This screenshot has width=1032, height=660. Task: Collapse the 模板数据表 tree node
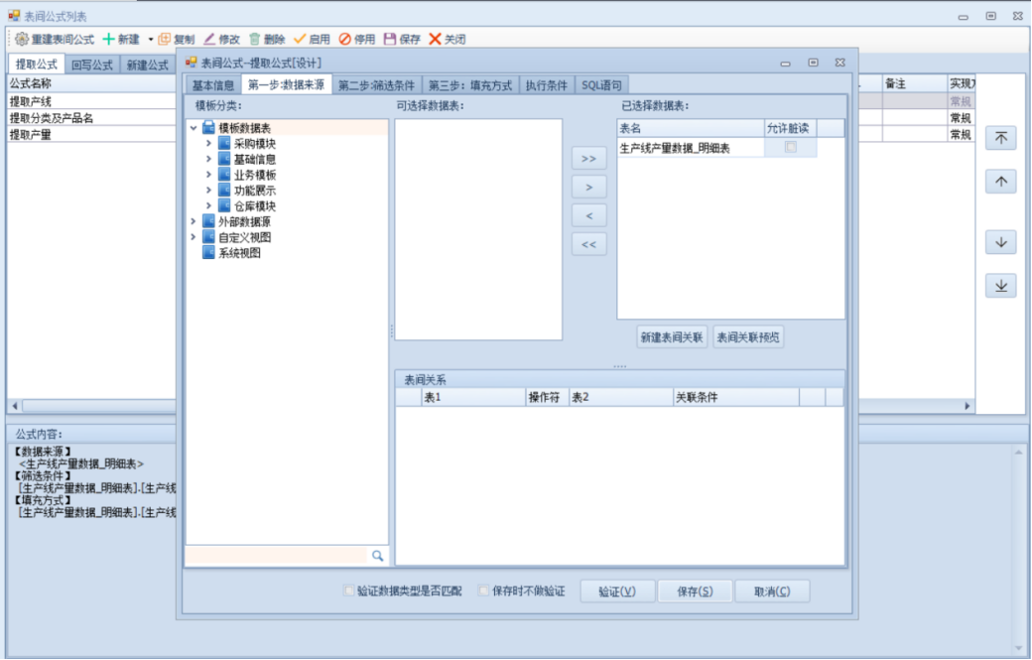[x=193, y=127]
